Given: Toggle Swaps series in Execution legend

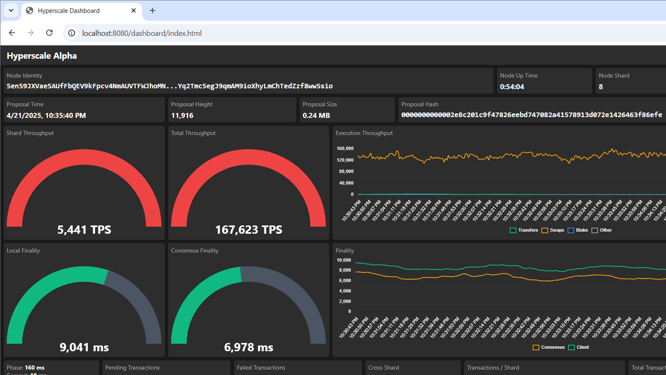Looking at the screenshot, I should pyautogui.click(x=553, y=230).
